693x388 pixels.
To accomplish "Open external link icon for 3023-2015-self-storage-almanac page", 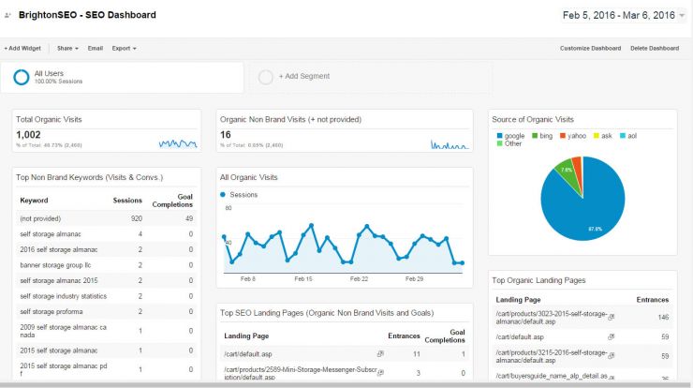I will click(x=612, y=317).
